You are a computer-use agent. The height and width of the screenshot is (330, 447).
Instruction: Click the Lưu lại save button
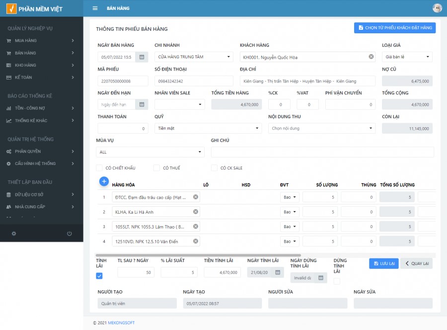(x=383, y=263)
